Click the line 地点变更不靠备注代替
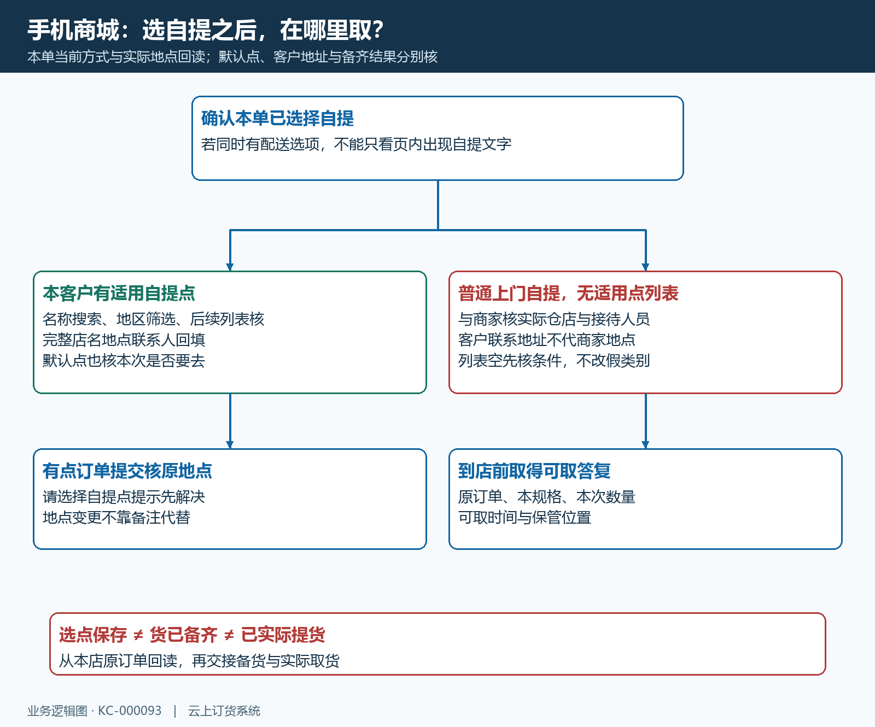 click(116, 518)
